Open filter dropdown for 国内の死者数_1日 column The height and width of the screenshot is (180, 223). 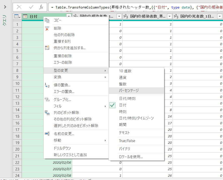219,16
